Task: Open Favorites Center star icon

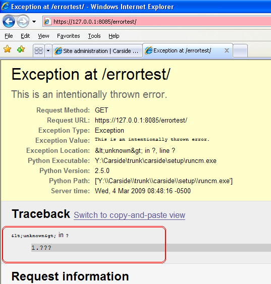Action: pyautogui.click(x=7, y=49)
